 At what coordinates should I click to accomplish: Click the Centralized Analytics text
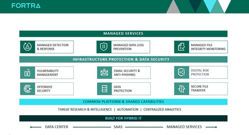162,109
